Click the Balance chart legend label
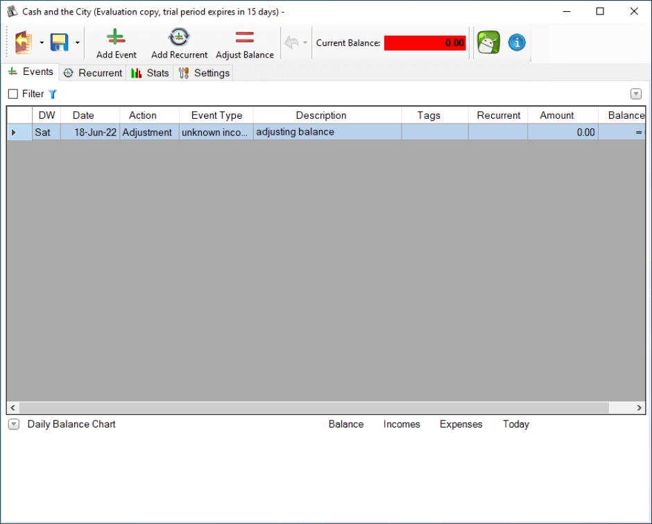Image resolution: width=652 pixels, height=524 pixels. coord(346,424)
